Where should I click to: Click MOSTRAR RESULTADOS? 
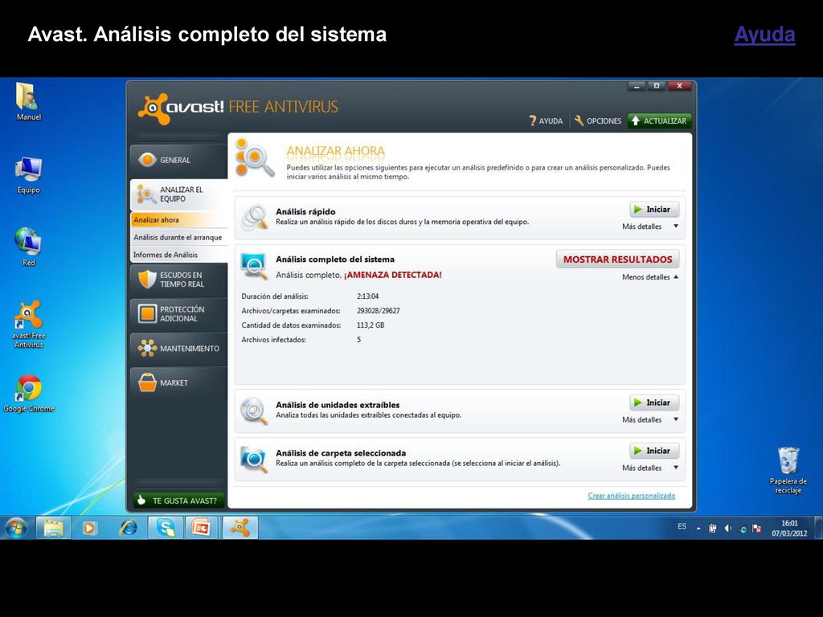point(617,259)
